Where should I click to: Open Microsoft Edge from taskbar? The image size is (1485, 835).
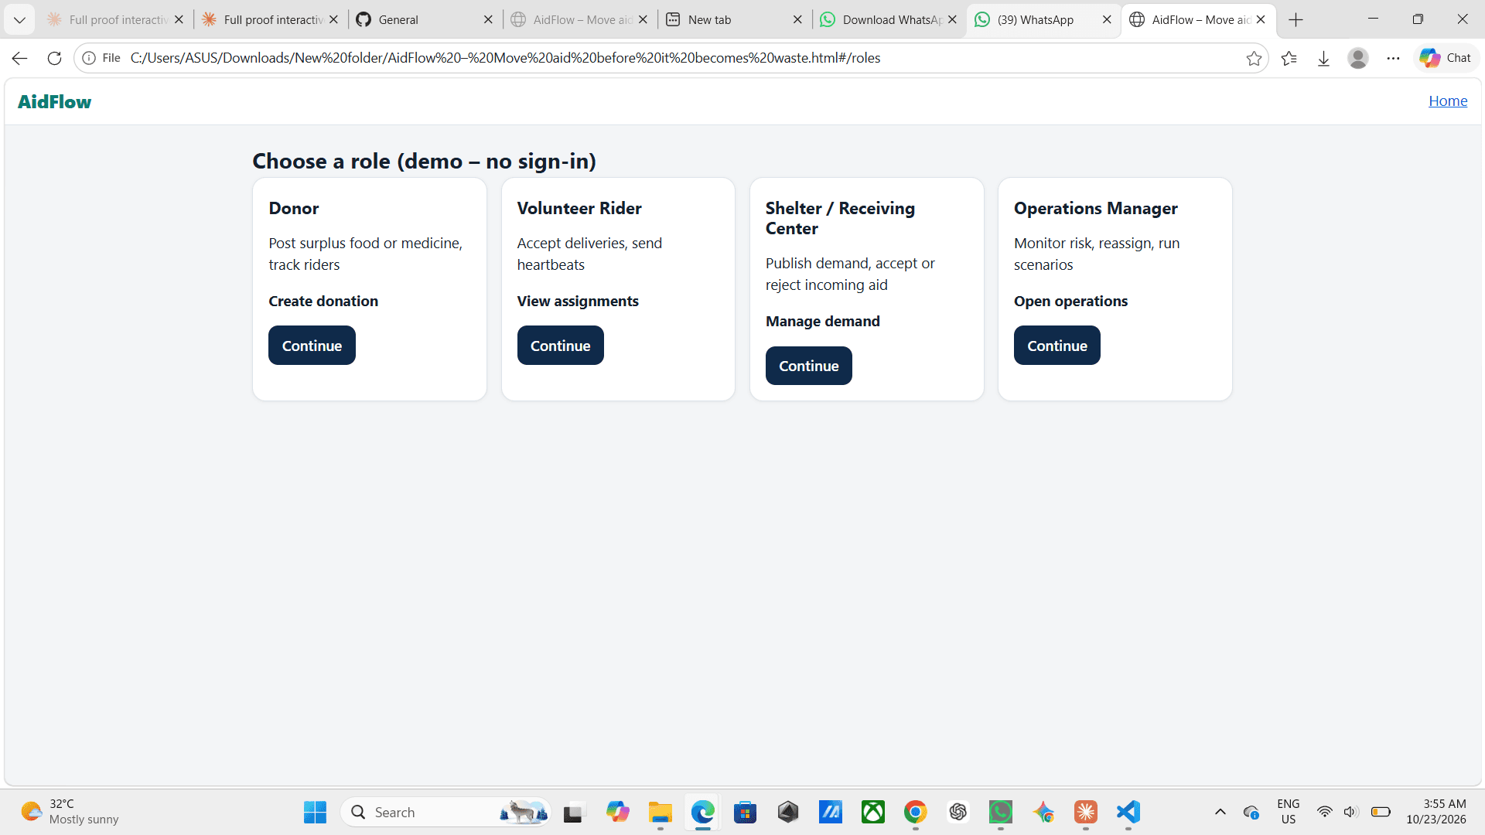coord(702,812)
